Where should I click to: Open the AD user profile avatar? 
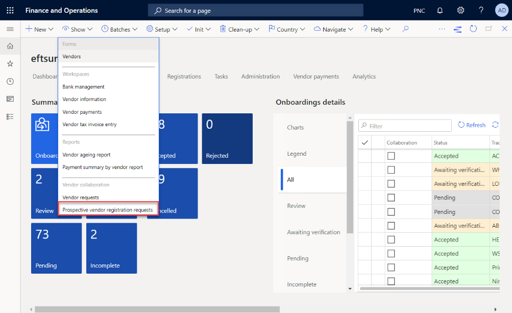pyautogui.click(x=502, y=10)
